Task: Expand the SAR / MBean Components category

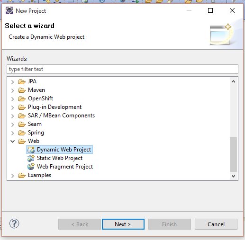Action: (13, 116)
